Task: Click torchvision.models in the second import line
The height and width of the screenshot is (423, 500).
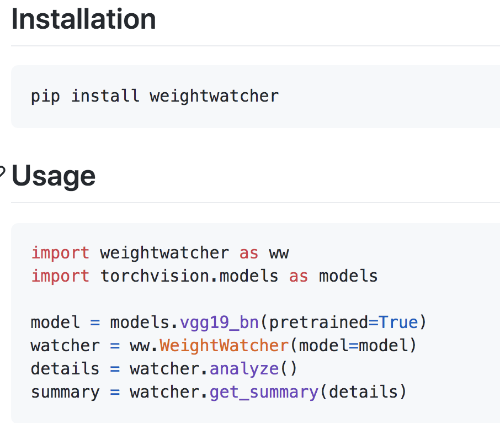Action: pyautogui.click(x=189, y=276)
